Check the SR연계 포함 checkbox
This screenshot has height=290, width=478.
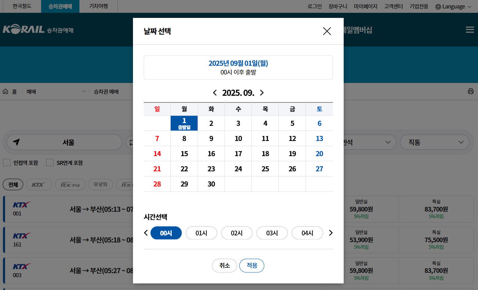(50, 163)
